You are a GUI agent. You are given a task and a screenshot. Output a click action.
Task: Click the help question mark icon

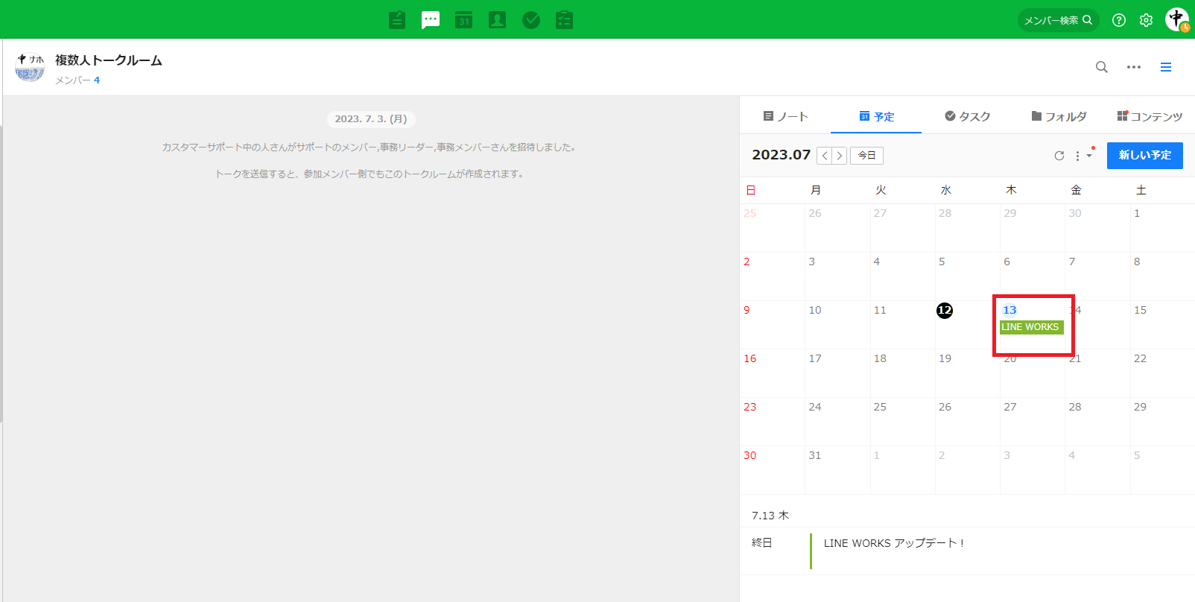(x=1119, y=20)
